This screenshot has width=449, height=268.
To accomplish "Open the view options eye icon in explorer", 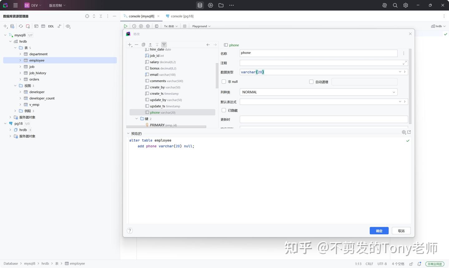I will pyautogui.click(x=68, y=26).
